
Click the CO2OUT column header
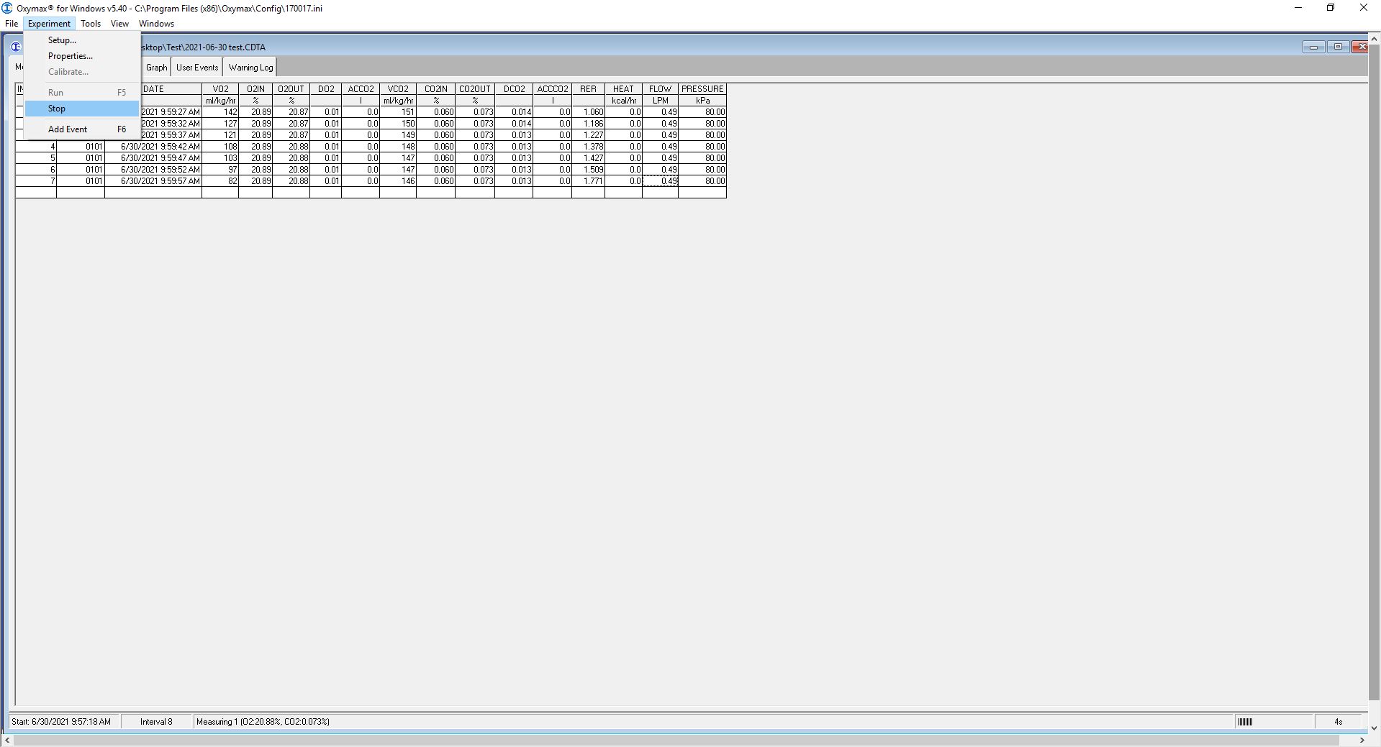point(475,89)
